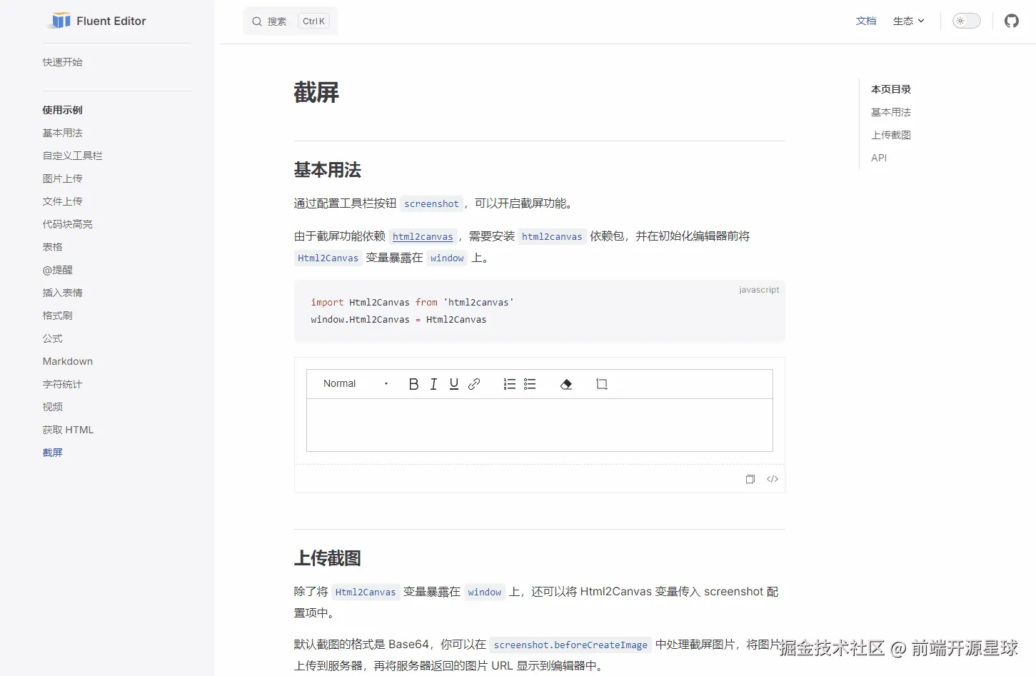The width and height of the screenshot is (1036, 676).
Task: Open the GitHub repository icon
Action: click(x=1011, y=21)
